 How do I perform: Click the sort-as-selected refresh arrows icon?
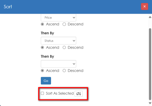(x=78, y=94)
